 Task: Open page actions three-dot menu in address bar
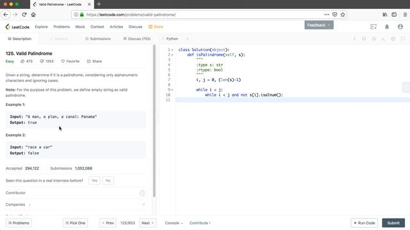pos(327,15)
